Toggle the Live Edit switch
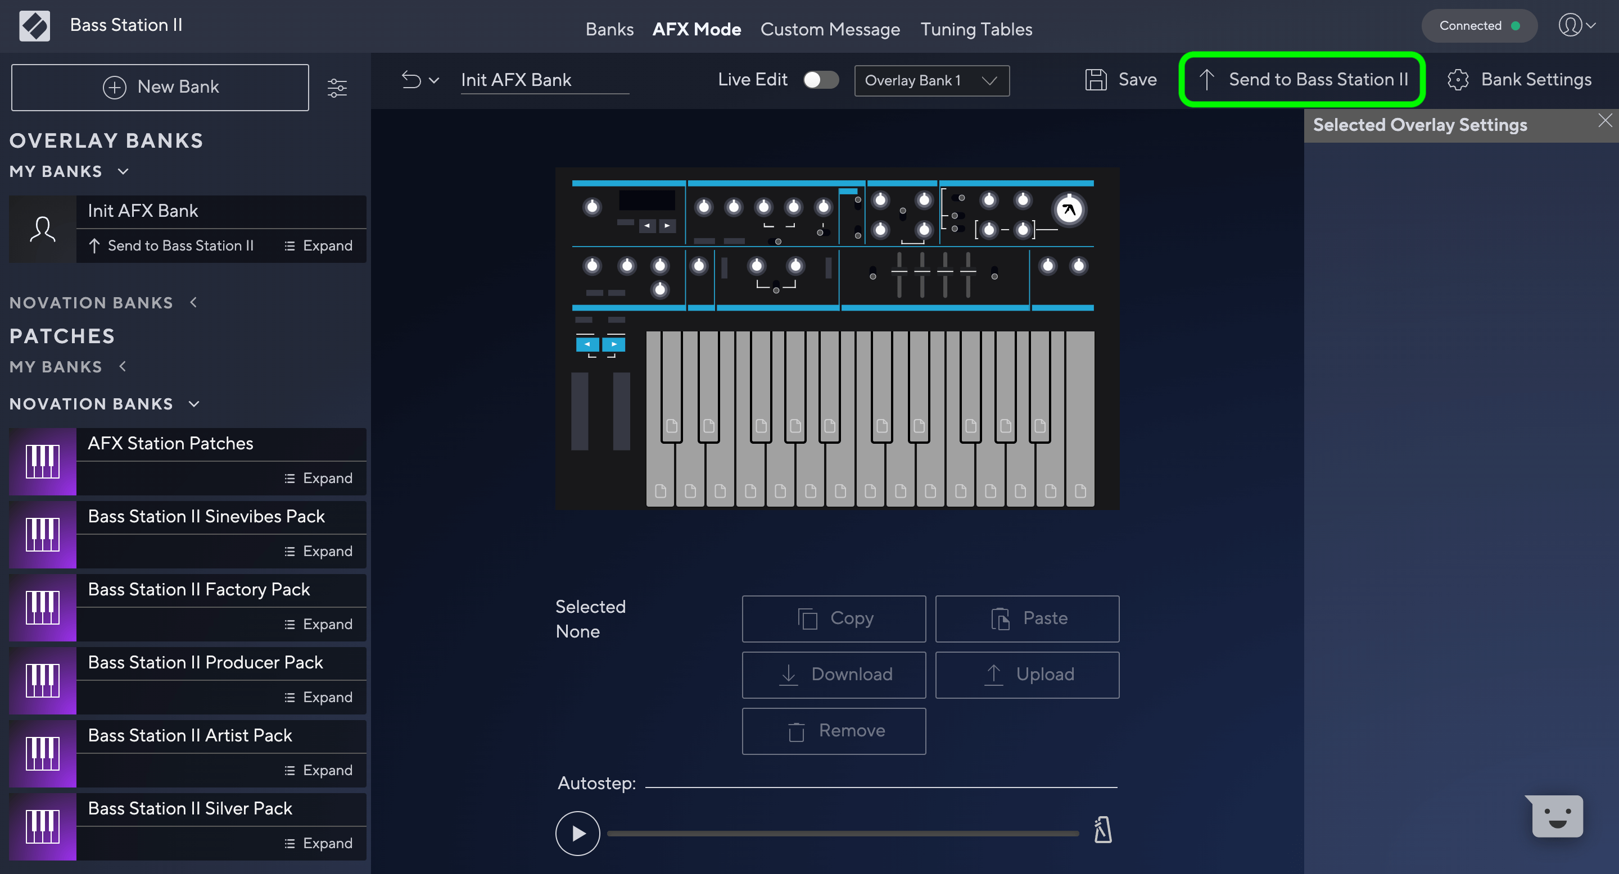Image resolution: width=1619 pixels, height=874 pixels. 821,80
